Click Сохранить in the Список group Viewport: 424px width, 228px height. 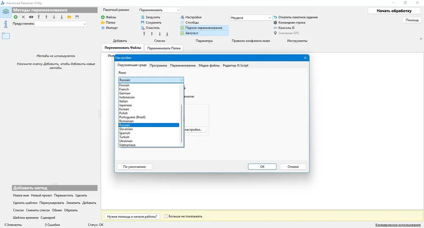(x=151, y=22)
